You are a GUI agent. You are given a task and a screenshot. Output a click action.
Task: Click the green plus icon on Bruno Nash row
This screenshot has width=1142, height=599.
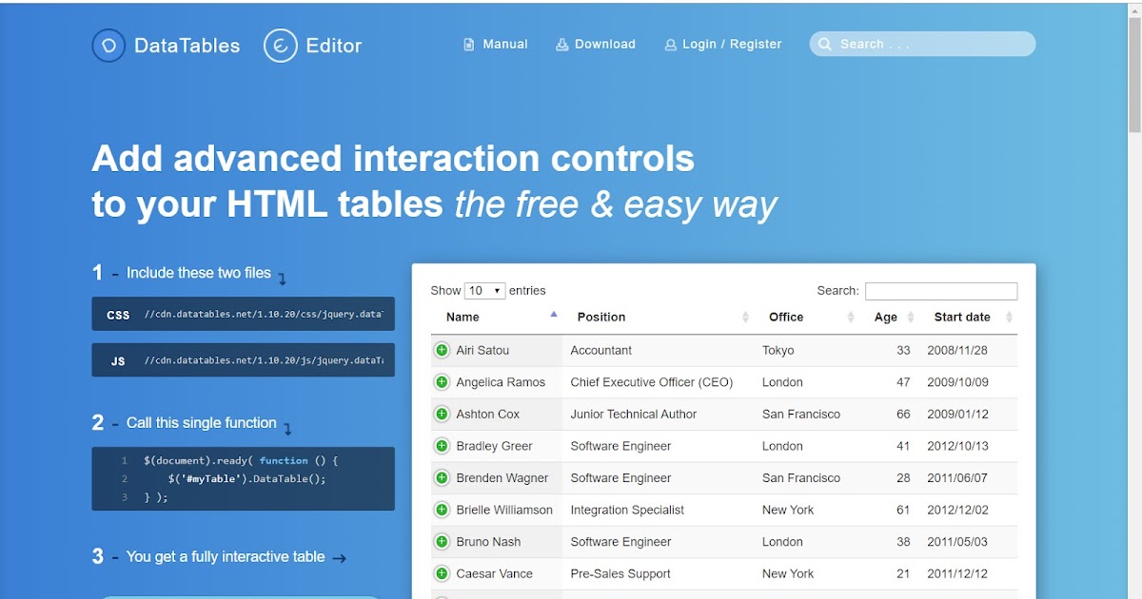pyautogui.click(x=440, y=541)
